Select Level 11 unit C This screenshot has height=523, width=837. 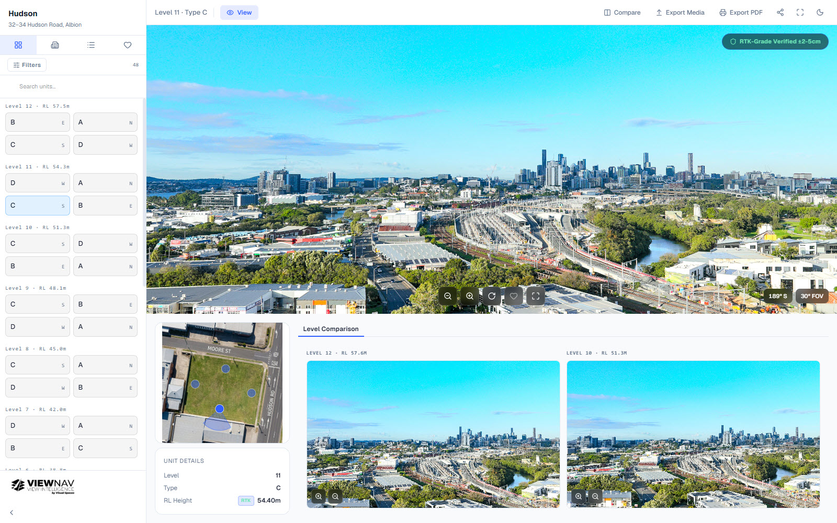(38, 206)
